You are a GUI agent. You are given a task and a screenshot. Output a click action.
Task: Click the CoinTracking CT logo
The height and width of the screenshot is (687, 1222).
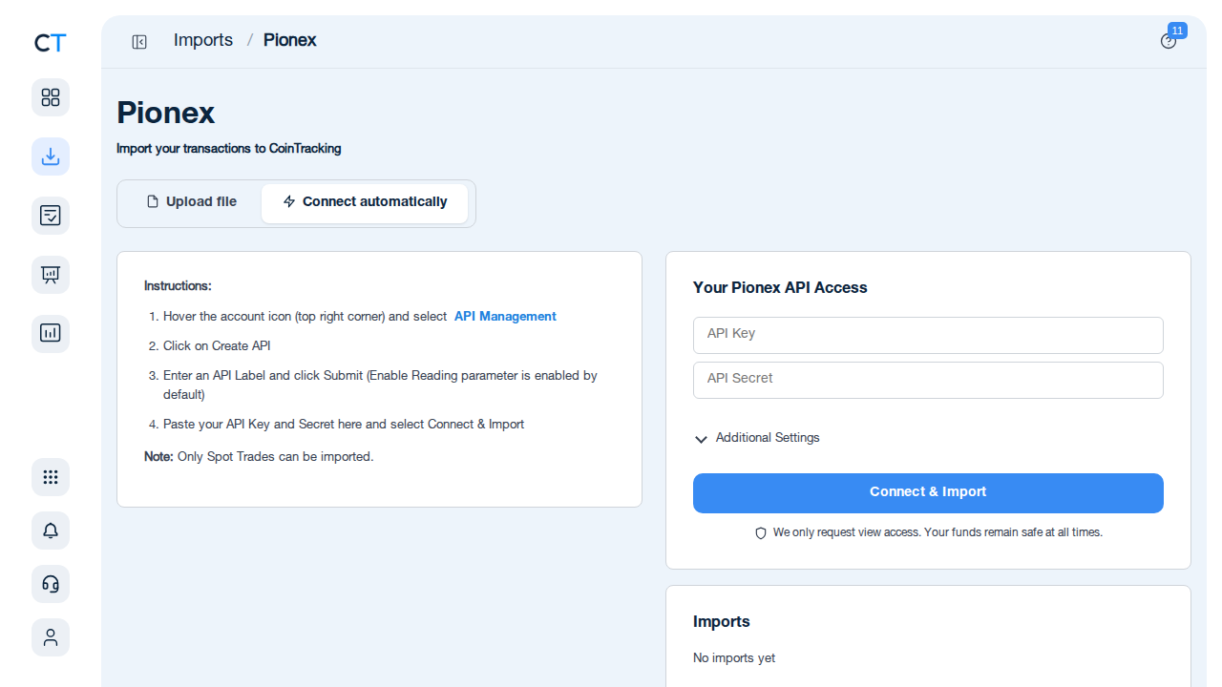pyautogui.click(x=51, y=43)
